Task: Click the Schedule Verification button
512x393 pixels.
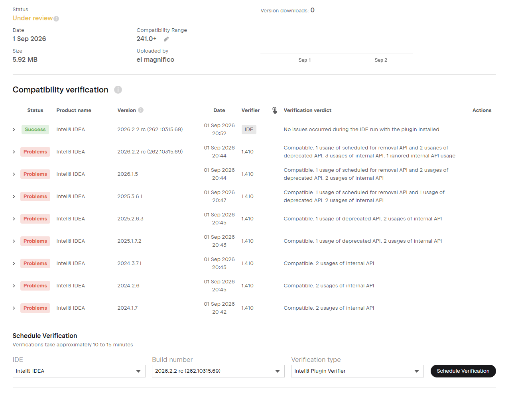Action: (x=463, y=371)
